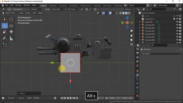The width and height of the screenshot is (183, 103).
Task: Activate the Move tool
Action: 5,26
